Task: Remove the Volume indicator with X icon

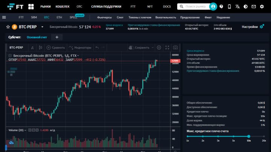Action: 37,130
